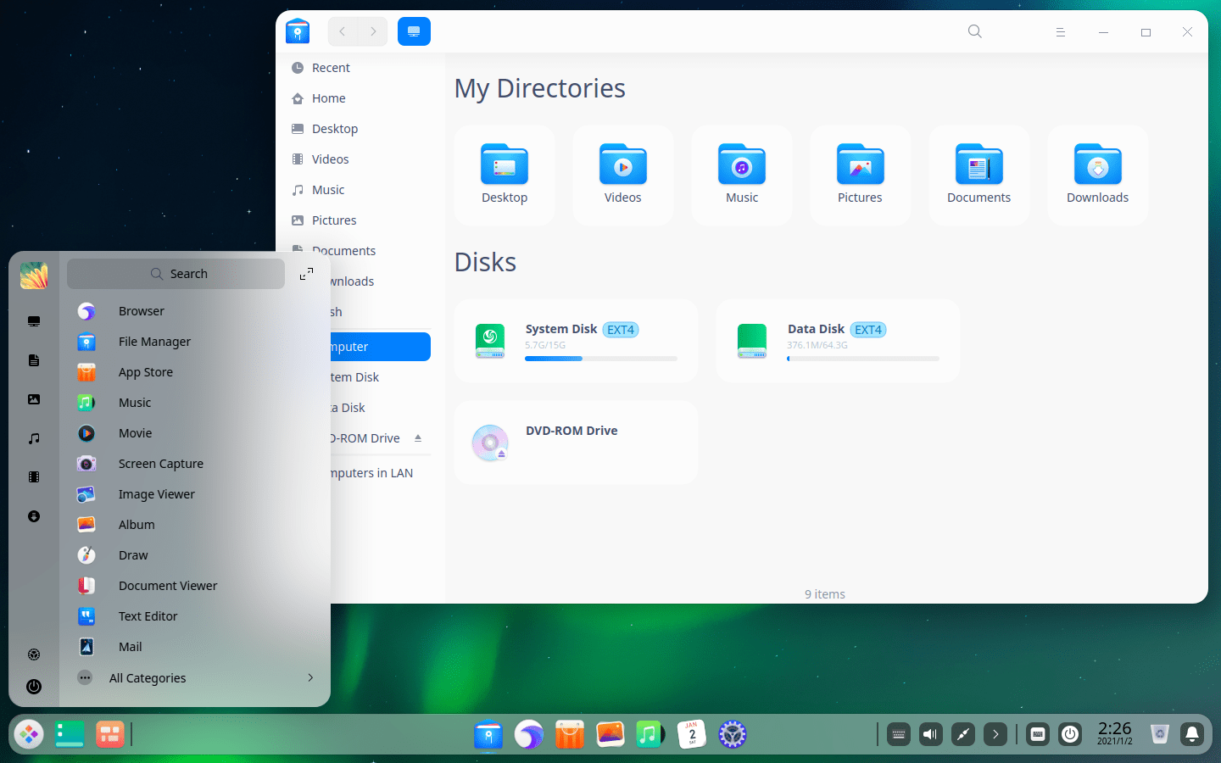
Task: Open the Calendar icon in the dock
Action: [692, 734]
